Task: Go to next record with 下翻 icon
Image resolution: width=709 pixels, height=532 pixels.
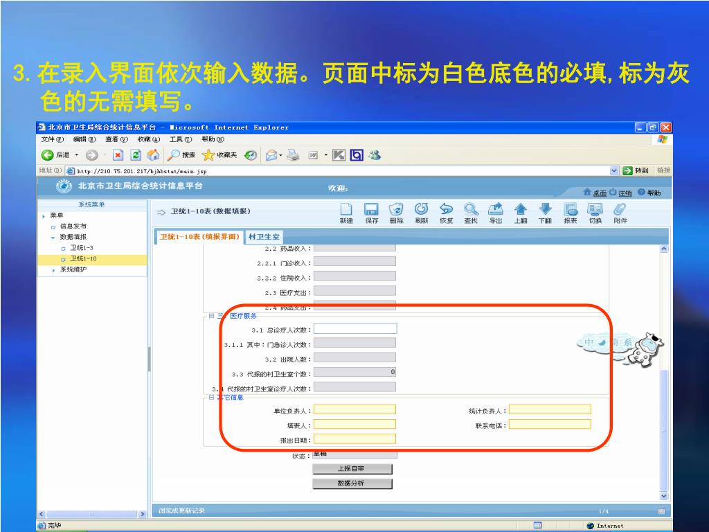Action: (x=546, y=213)
